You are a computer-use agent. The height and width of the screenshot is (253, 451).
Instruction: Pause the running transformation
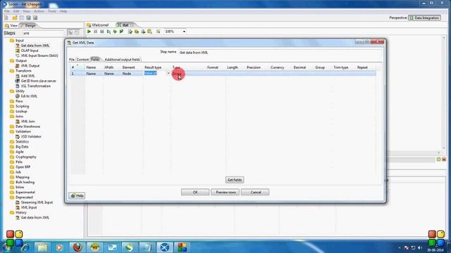pyautogui.click(x=96, y=32)
